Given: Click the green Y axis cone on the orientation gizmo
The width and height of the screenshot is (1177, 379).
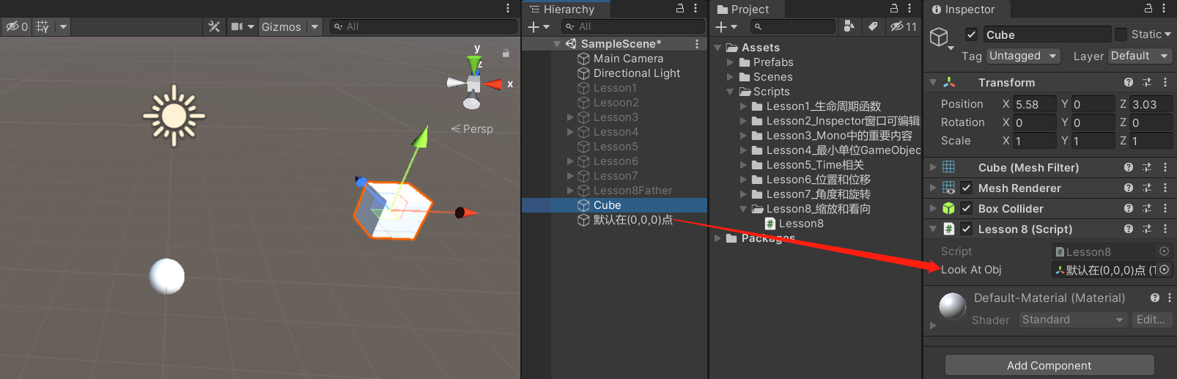Looking at the screenshot, I should coord(476,64).
